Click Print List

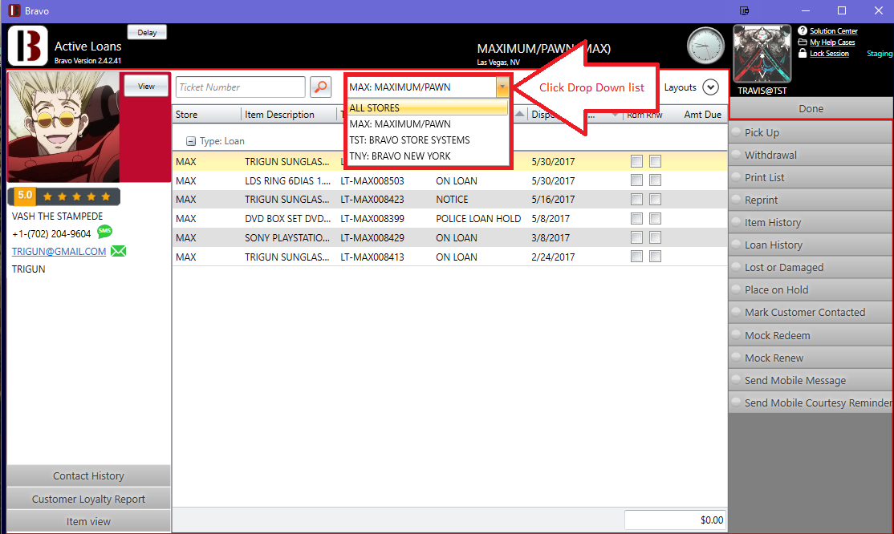tap(811, 177)
